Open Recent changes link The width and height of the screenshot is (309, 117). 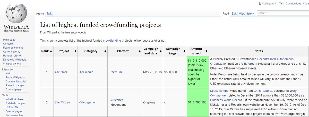pyautogui.click(x=15, y=85)
